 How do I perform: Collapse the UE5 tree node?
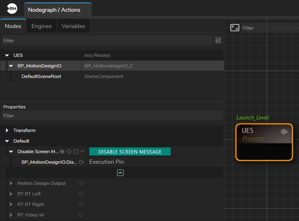click(7, 55)
